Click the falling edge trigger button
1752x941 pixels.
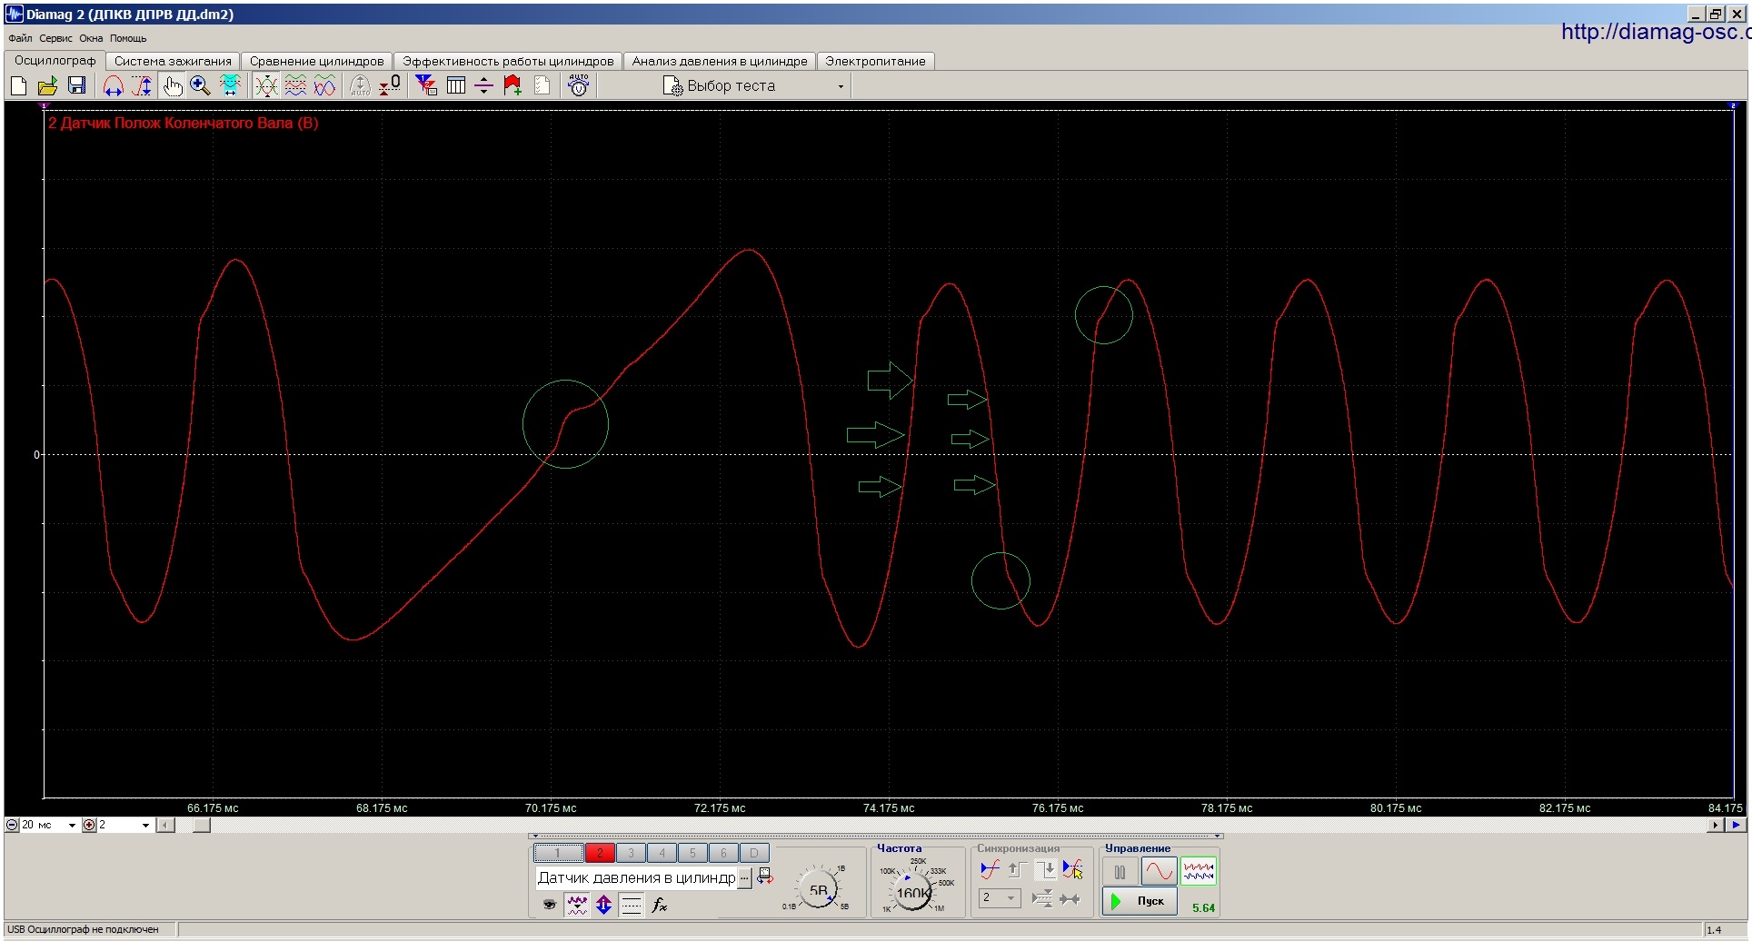coord(1046,869)
